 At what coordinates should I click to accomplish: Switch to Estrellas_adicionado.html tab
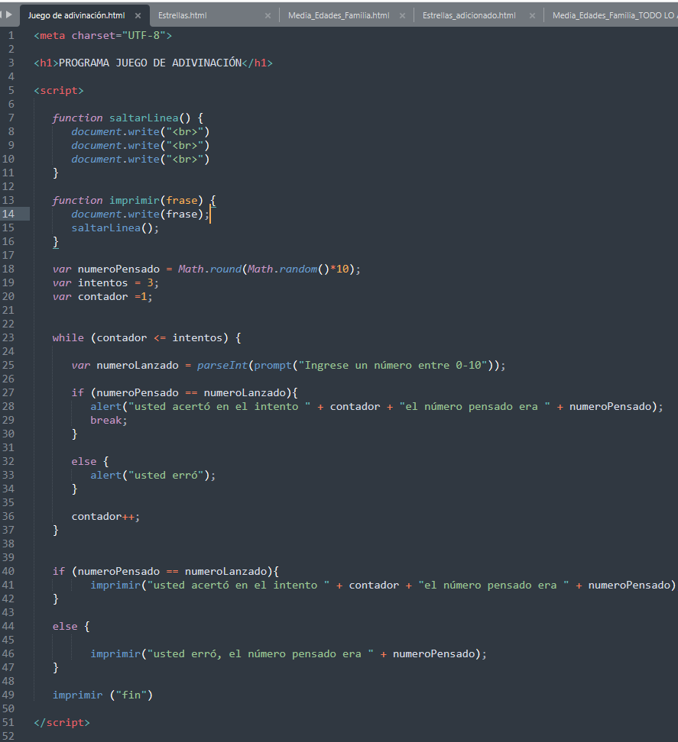pyautogui.click(x=469, y=15)
